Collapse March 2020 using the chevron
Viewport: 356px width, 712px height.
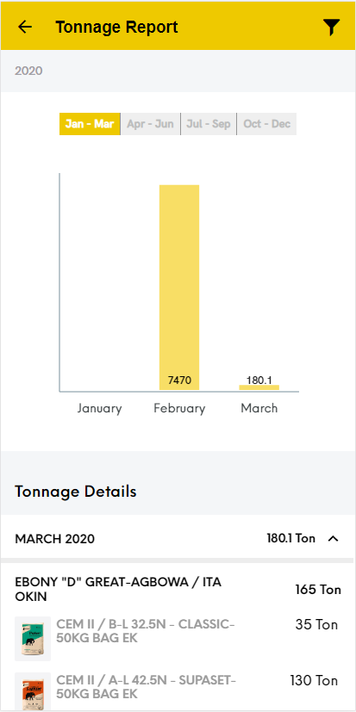[334, 539]
